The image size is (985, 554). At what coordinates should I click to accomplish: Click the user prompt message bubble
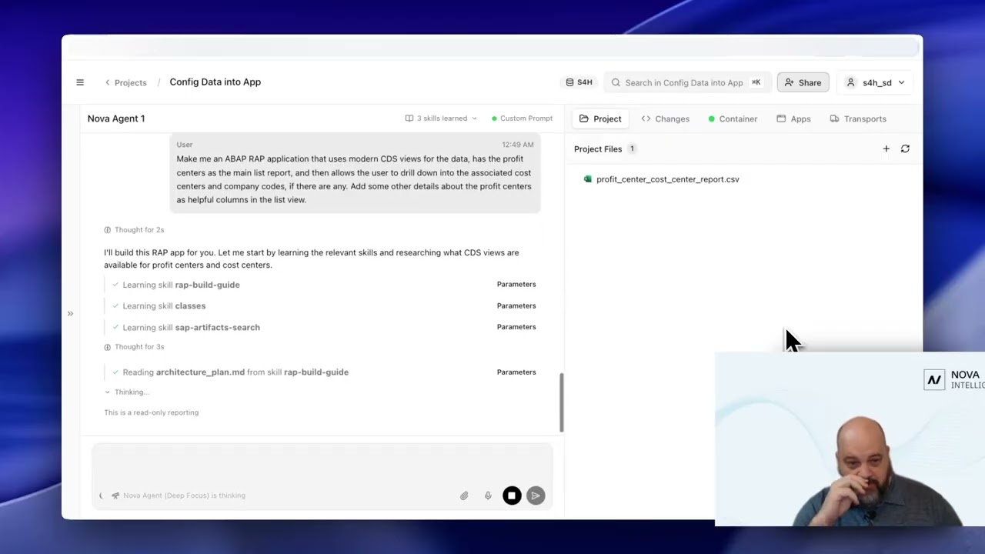tap(356, 173)
